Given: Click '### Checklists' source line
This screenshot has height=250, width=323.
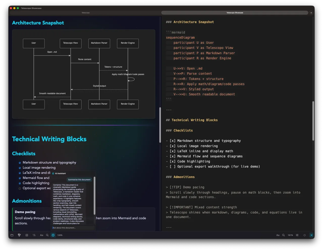Looking at the screenshot, I should click(x=179, y=130).
